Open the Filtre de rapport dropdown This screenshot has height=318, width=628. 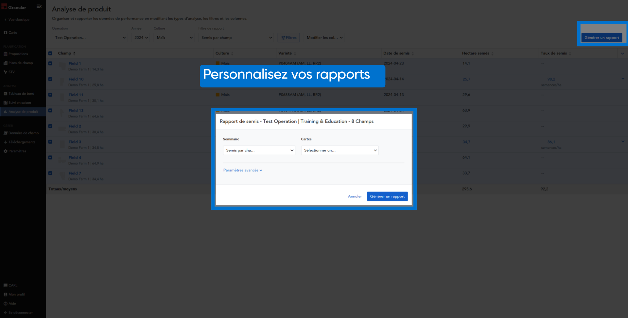click(x=236, y=38)
